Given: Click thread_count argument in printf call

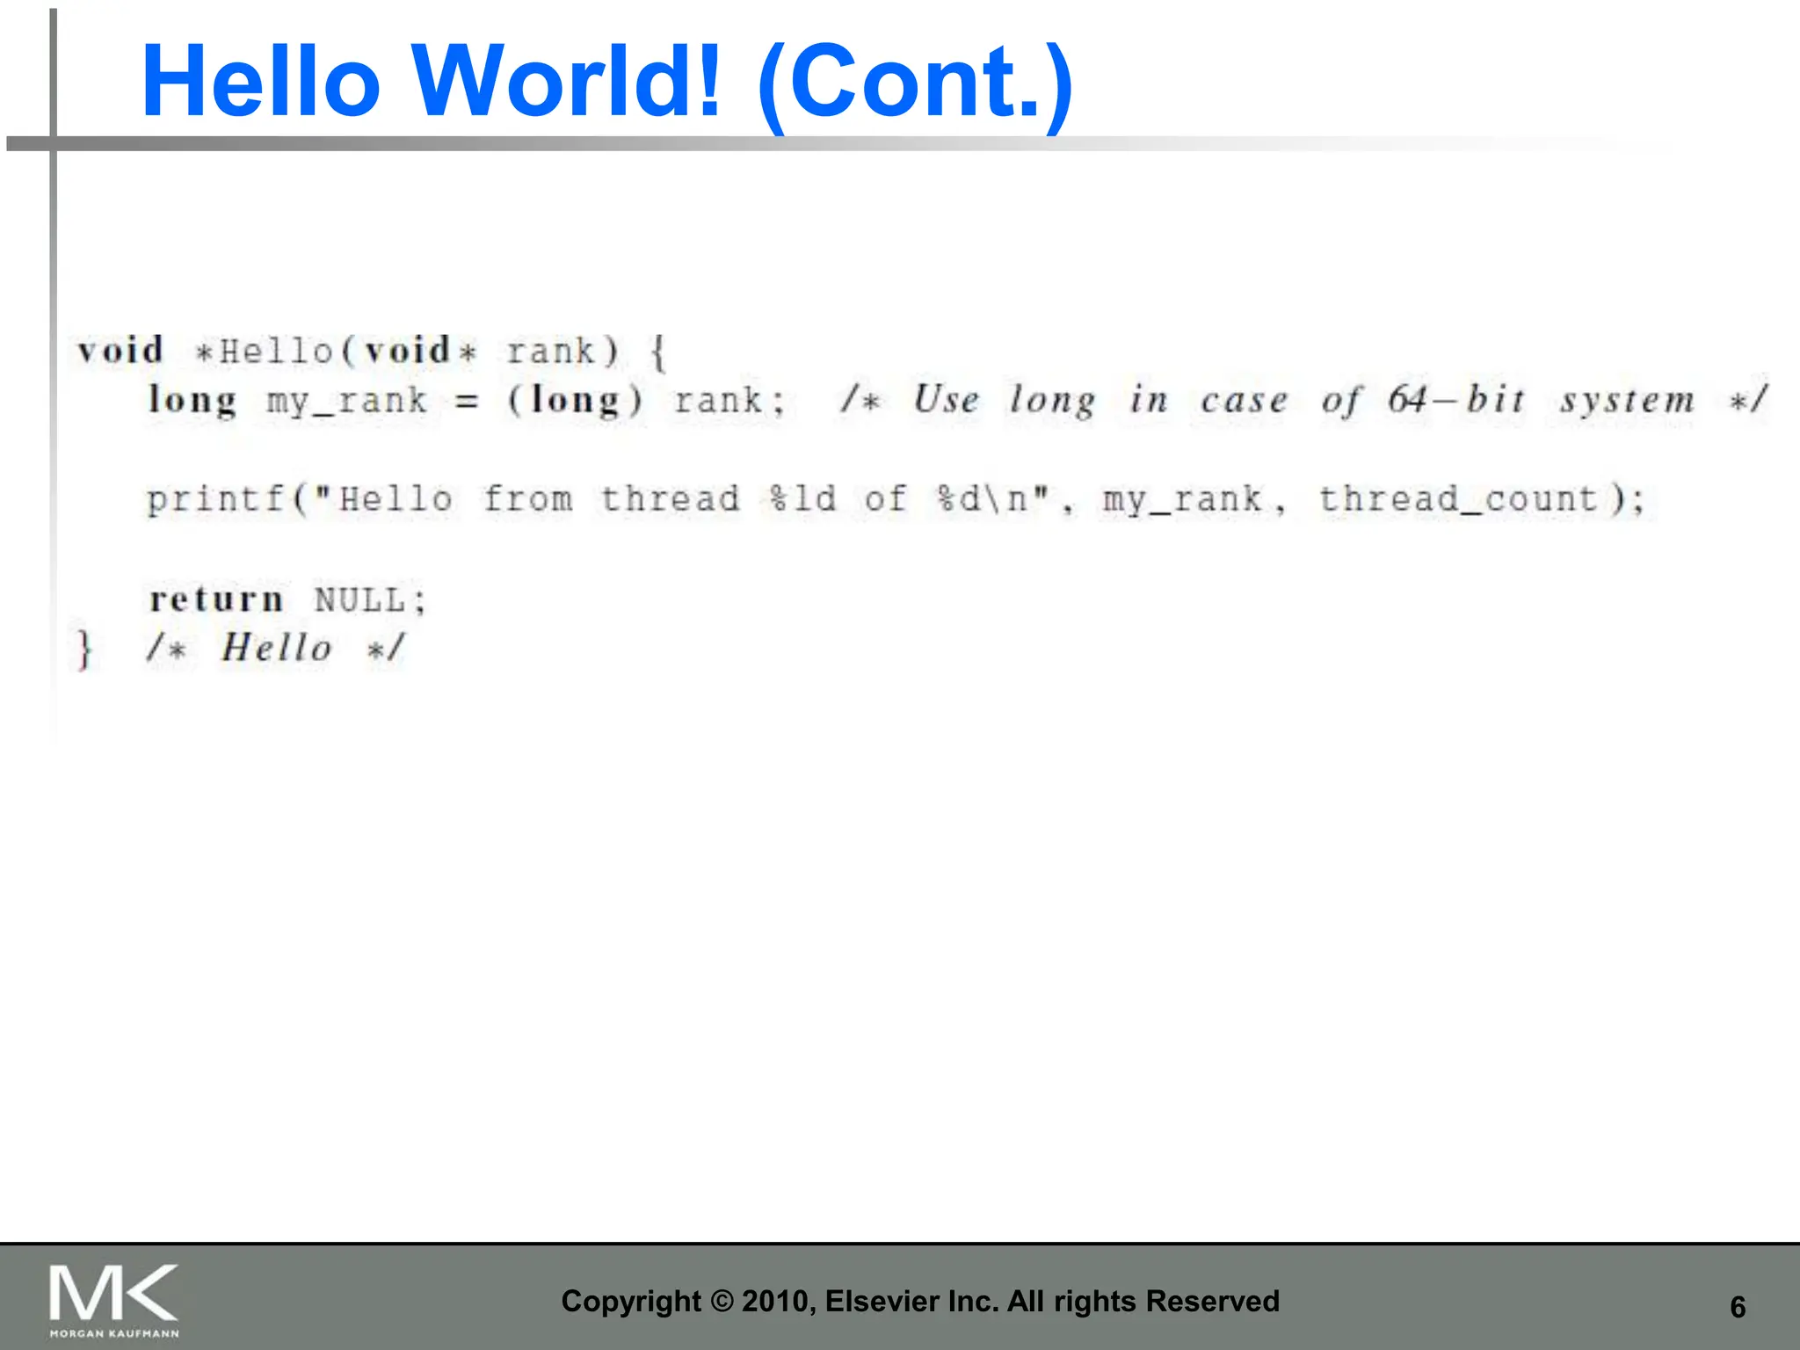Looking at the screenshot, I should tap(1458, 500).
